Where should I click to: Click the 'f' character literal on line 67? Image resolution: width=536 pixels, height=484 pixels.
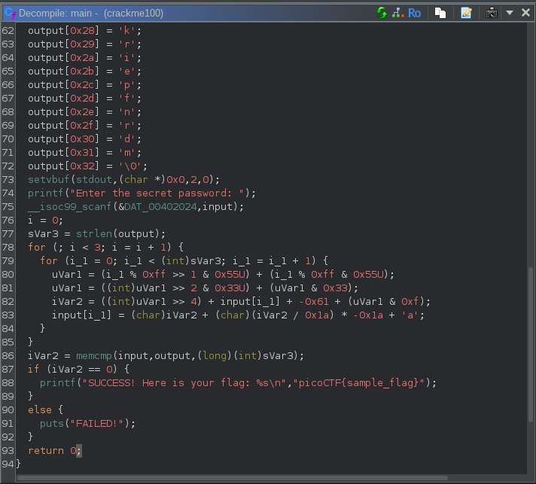pos(126,99)
